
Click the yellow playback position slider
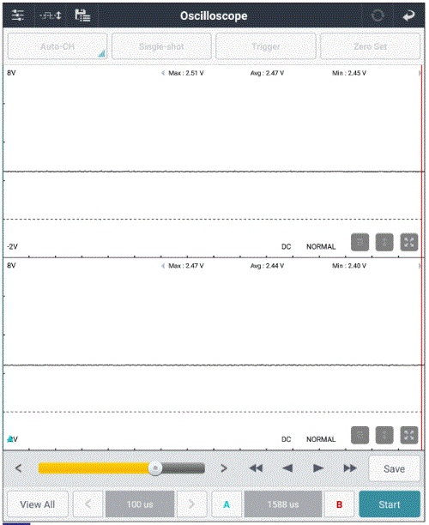coord(121,468)
